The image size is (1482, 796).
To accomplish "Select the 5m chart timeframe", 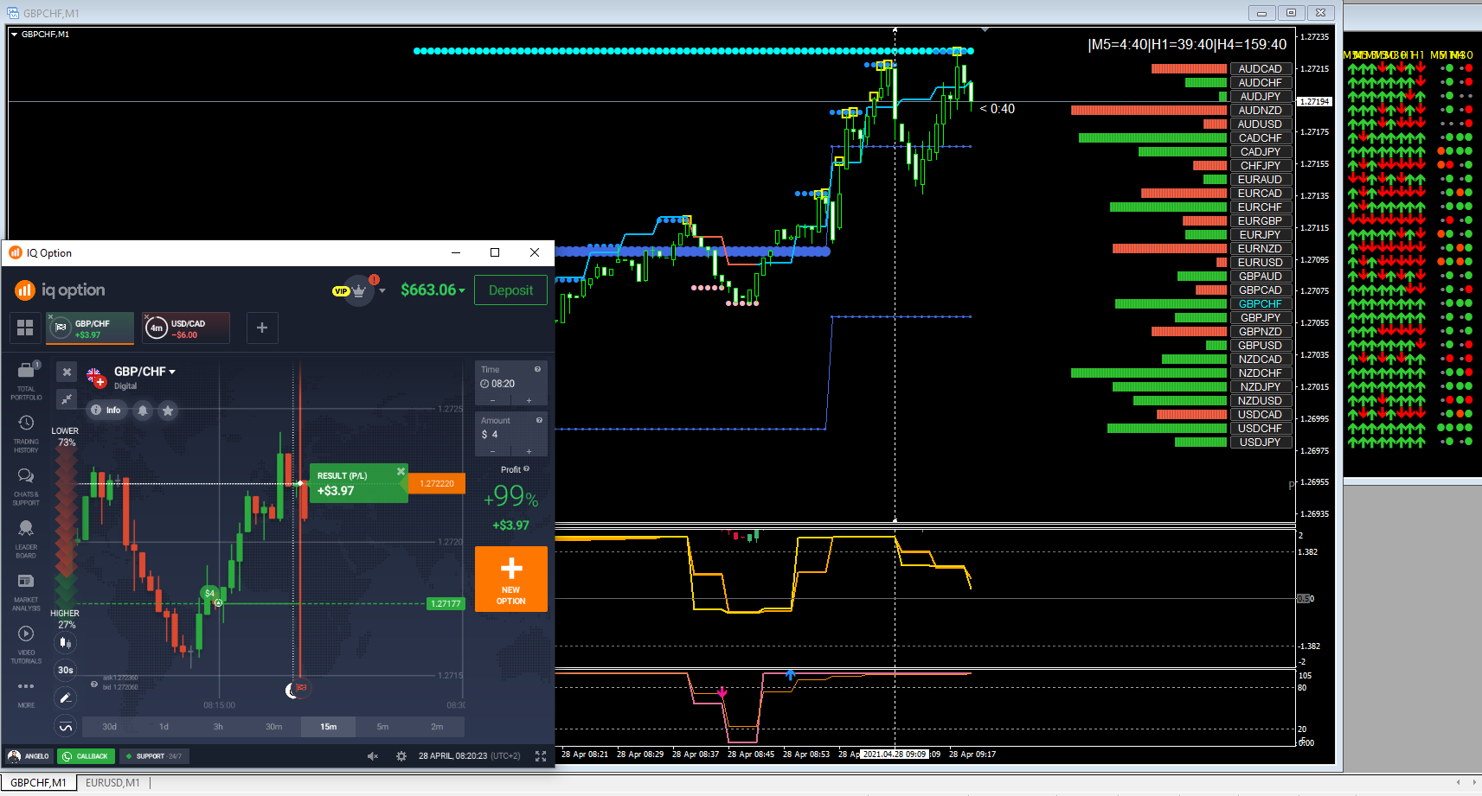I will pyautogui.click(x=382, y=727).
